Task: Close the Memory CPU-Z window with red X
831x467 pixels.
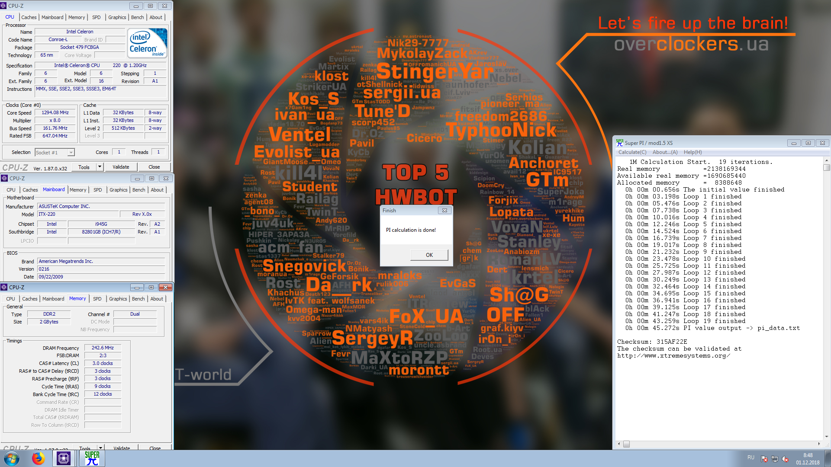Action: click(165, 287)
